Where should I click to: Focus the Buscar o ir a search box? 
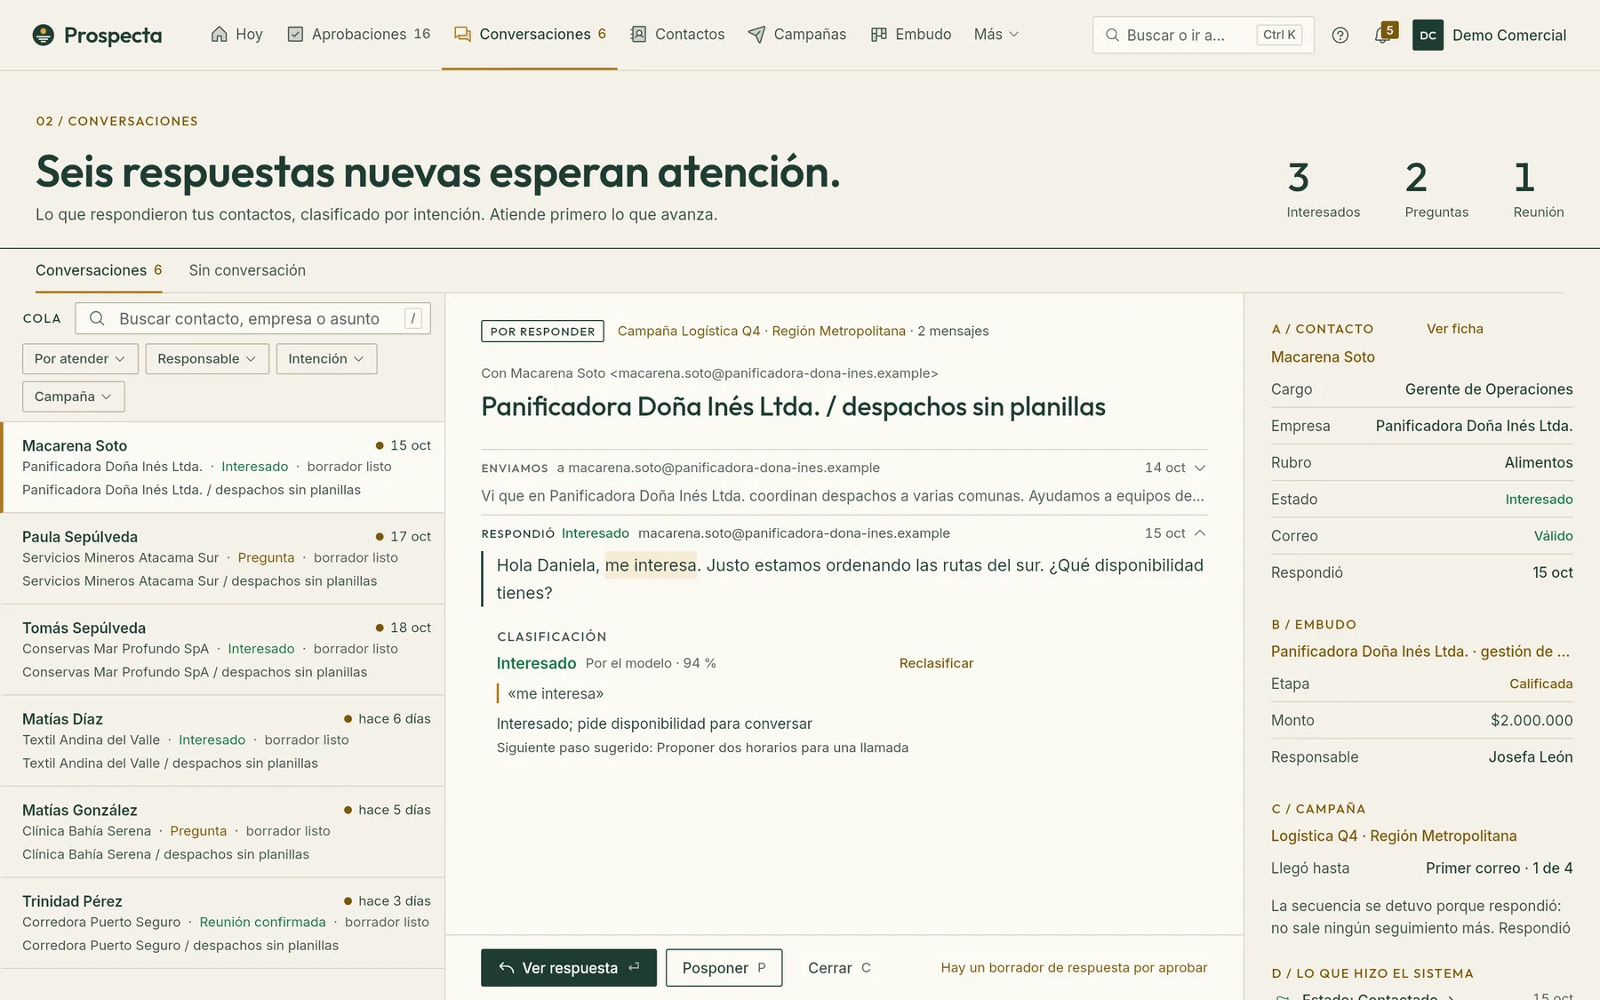click(1204, 35)
